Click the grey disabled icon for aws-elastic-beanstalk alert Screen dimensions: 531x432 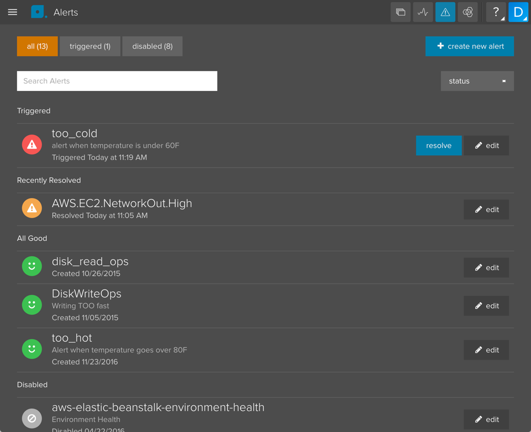(x=32, y=418)
